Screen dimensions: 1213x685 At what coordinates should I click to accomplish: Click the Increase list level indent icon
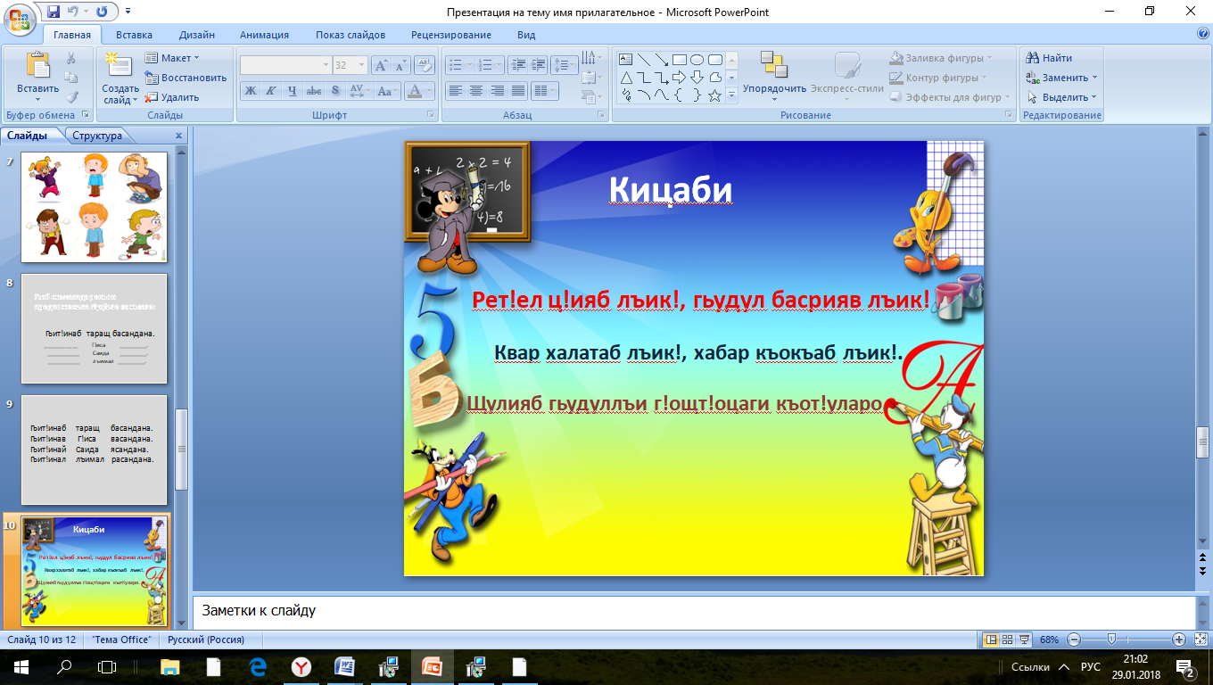pyautogui.click(x=537, y=65)
